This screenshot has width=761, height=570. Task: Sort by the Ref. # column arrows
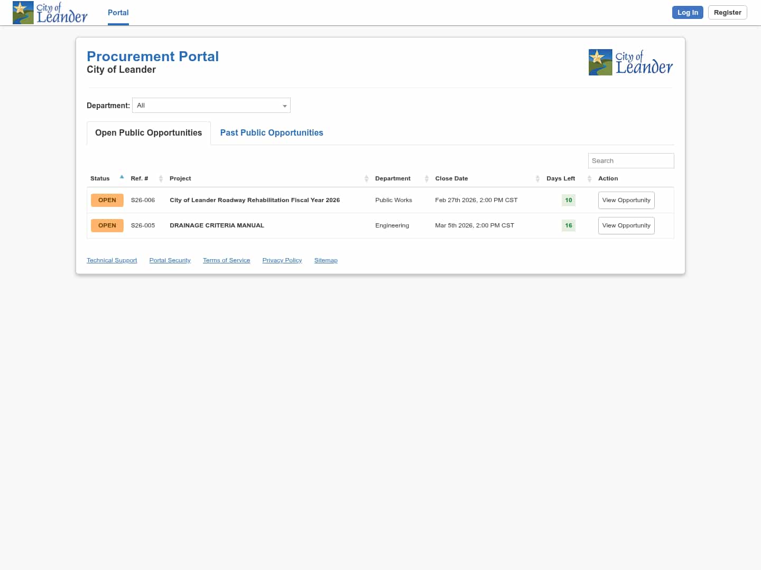pos(161,178)
